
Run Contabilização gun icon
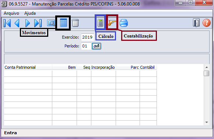112,23
